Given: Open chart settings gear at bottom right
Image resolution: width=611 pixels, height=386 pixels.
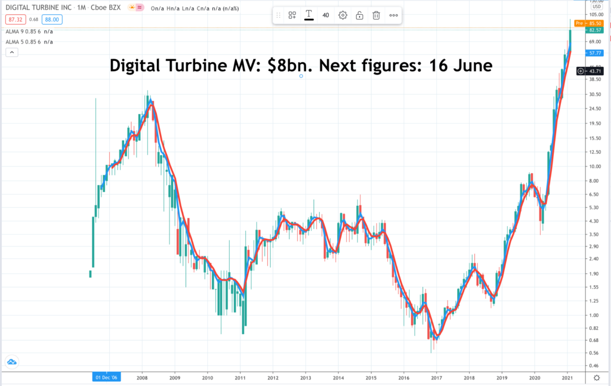Looking at the screenshot, I should (597, 378).
